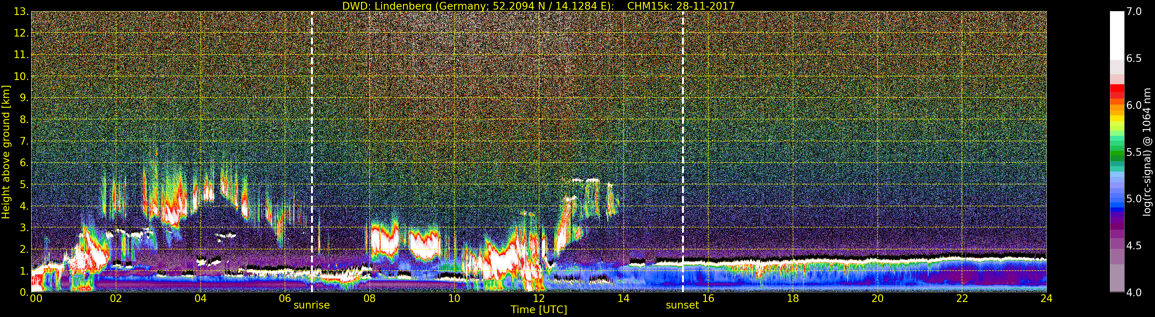The width and height of the screenshot is (1155, 317).
Task: Click the "sunset" label below the axis
Action: pyautogui.click(x=682, y=305)
